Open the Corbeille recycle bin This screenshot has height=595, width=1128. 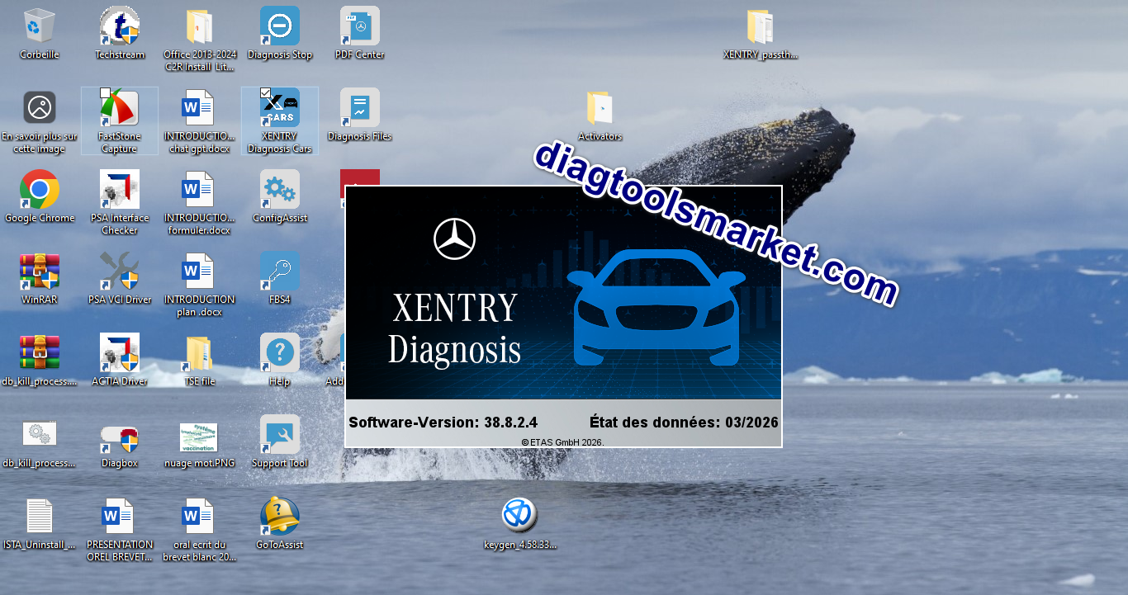(40, 26)
